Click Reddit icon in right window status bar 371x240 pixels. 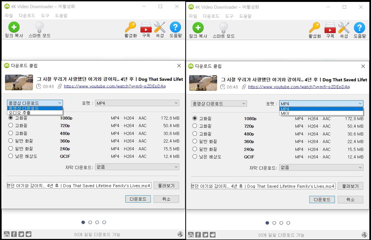click(212, 235)
